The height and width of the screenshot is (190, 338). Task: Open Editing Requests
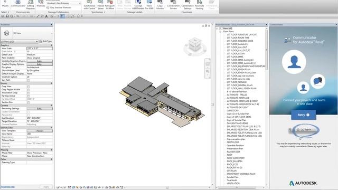(31, 4)
